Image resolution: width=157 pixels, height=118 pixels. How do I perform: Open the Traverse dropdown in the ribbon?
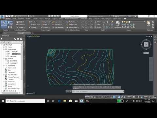point(20,28)
